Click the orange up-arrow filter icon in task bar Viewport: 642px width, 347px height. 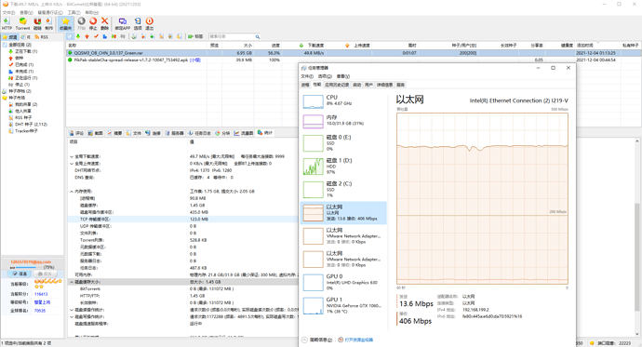(x=87, y=36)
